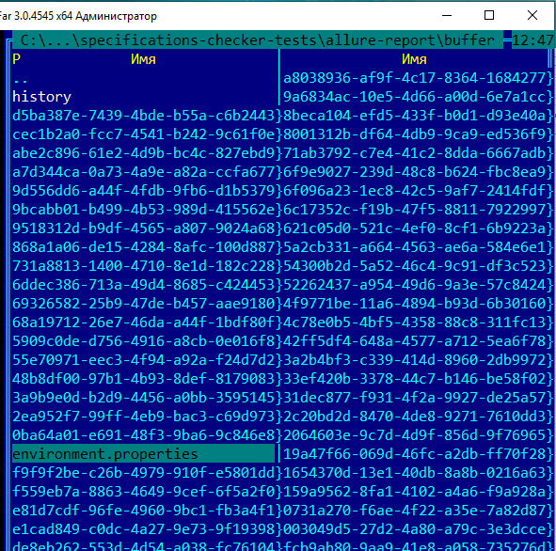This screenshot has height=551, width=556.
Task: Select file 003049d5-27d2-4a80-a79c-3e3dcce
Action: click(x=414, y=529)
